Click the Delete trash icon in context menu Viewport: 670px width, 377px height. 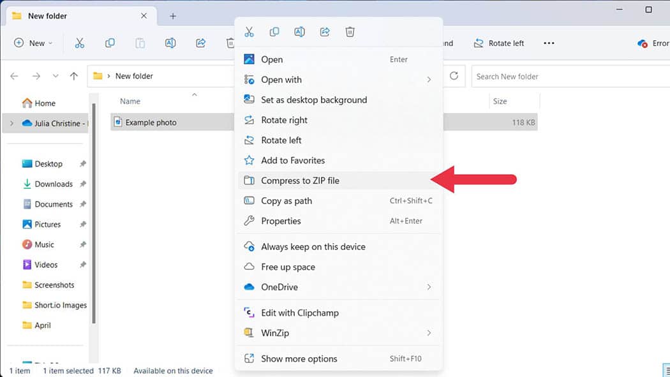(x=350, y=32)
